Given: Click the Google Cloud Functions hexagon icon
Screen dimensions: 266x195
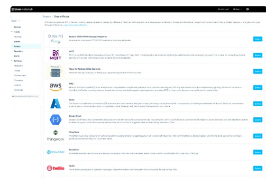Looking at the screenshot, I should point(56,120).
